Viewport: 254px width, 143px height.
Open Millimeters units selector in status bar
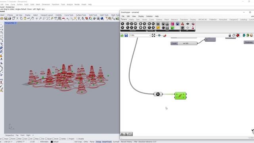(x=44, y=142)
